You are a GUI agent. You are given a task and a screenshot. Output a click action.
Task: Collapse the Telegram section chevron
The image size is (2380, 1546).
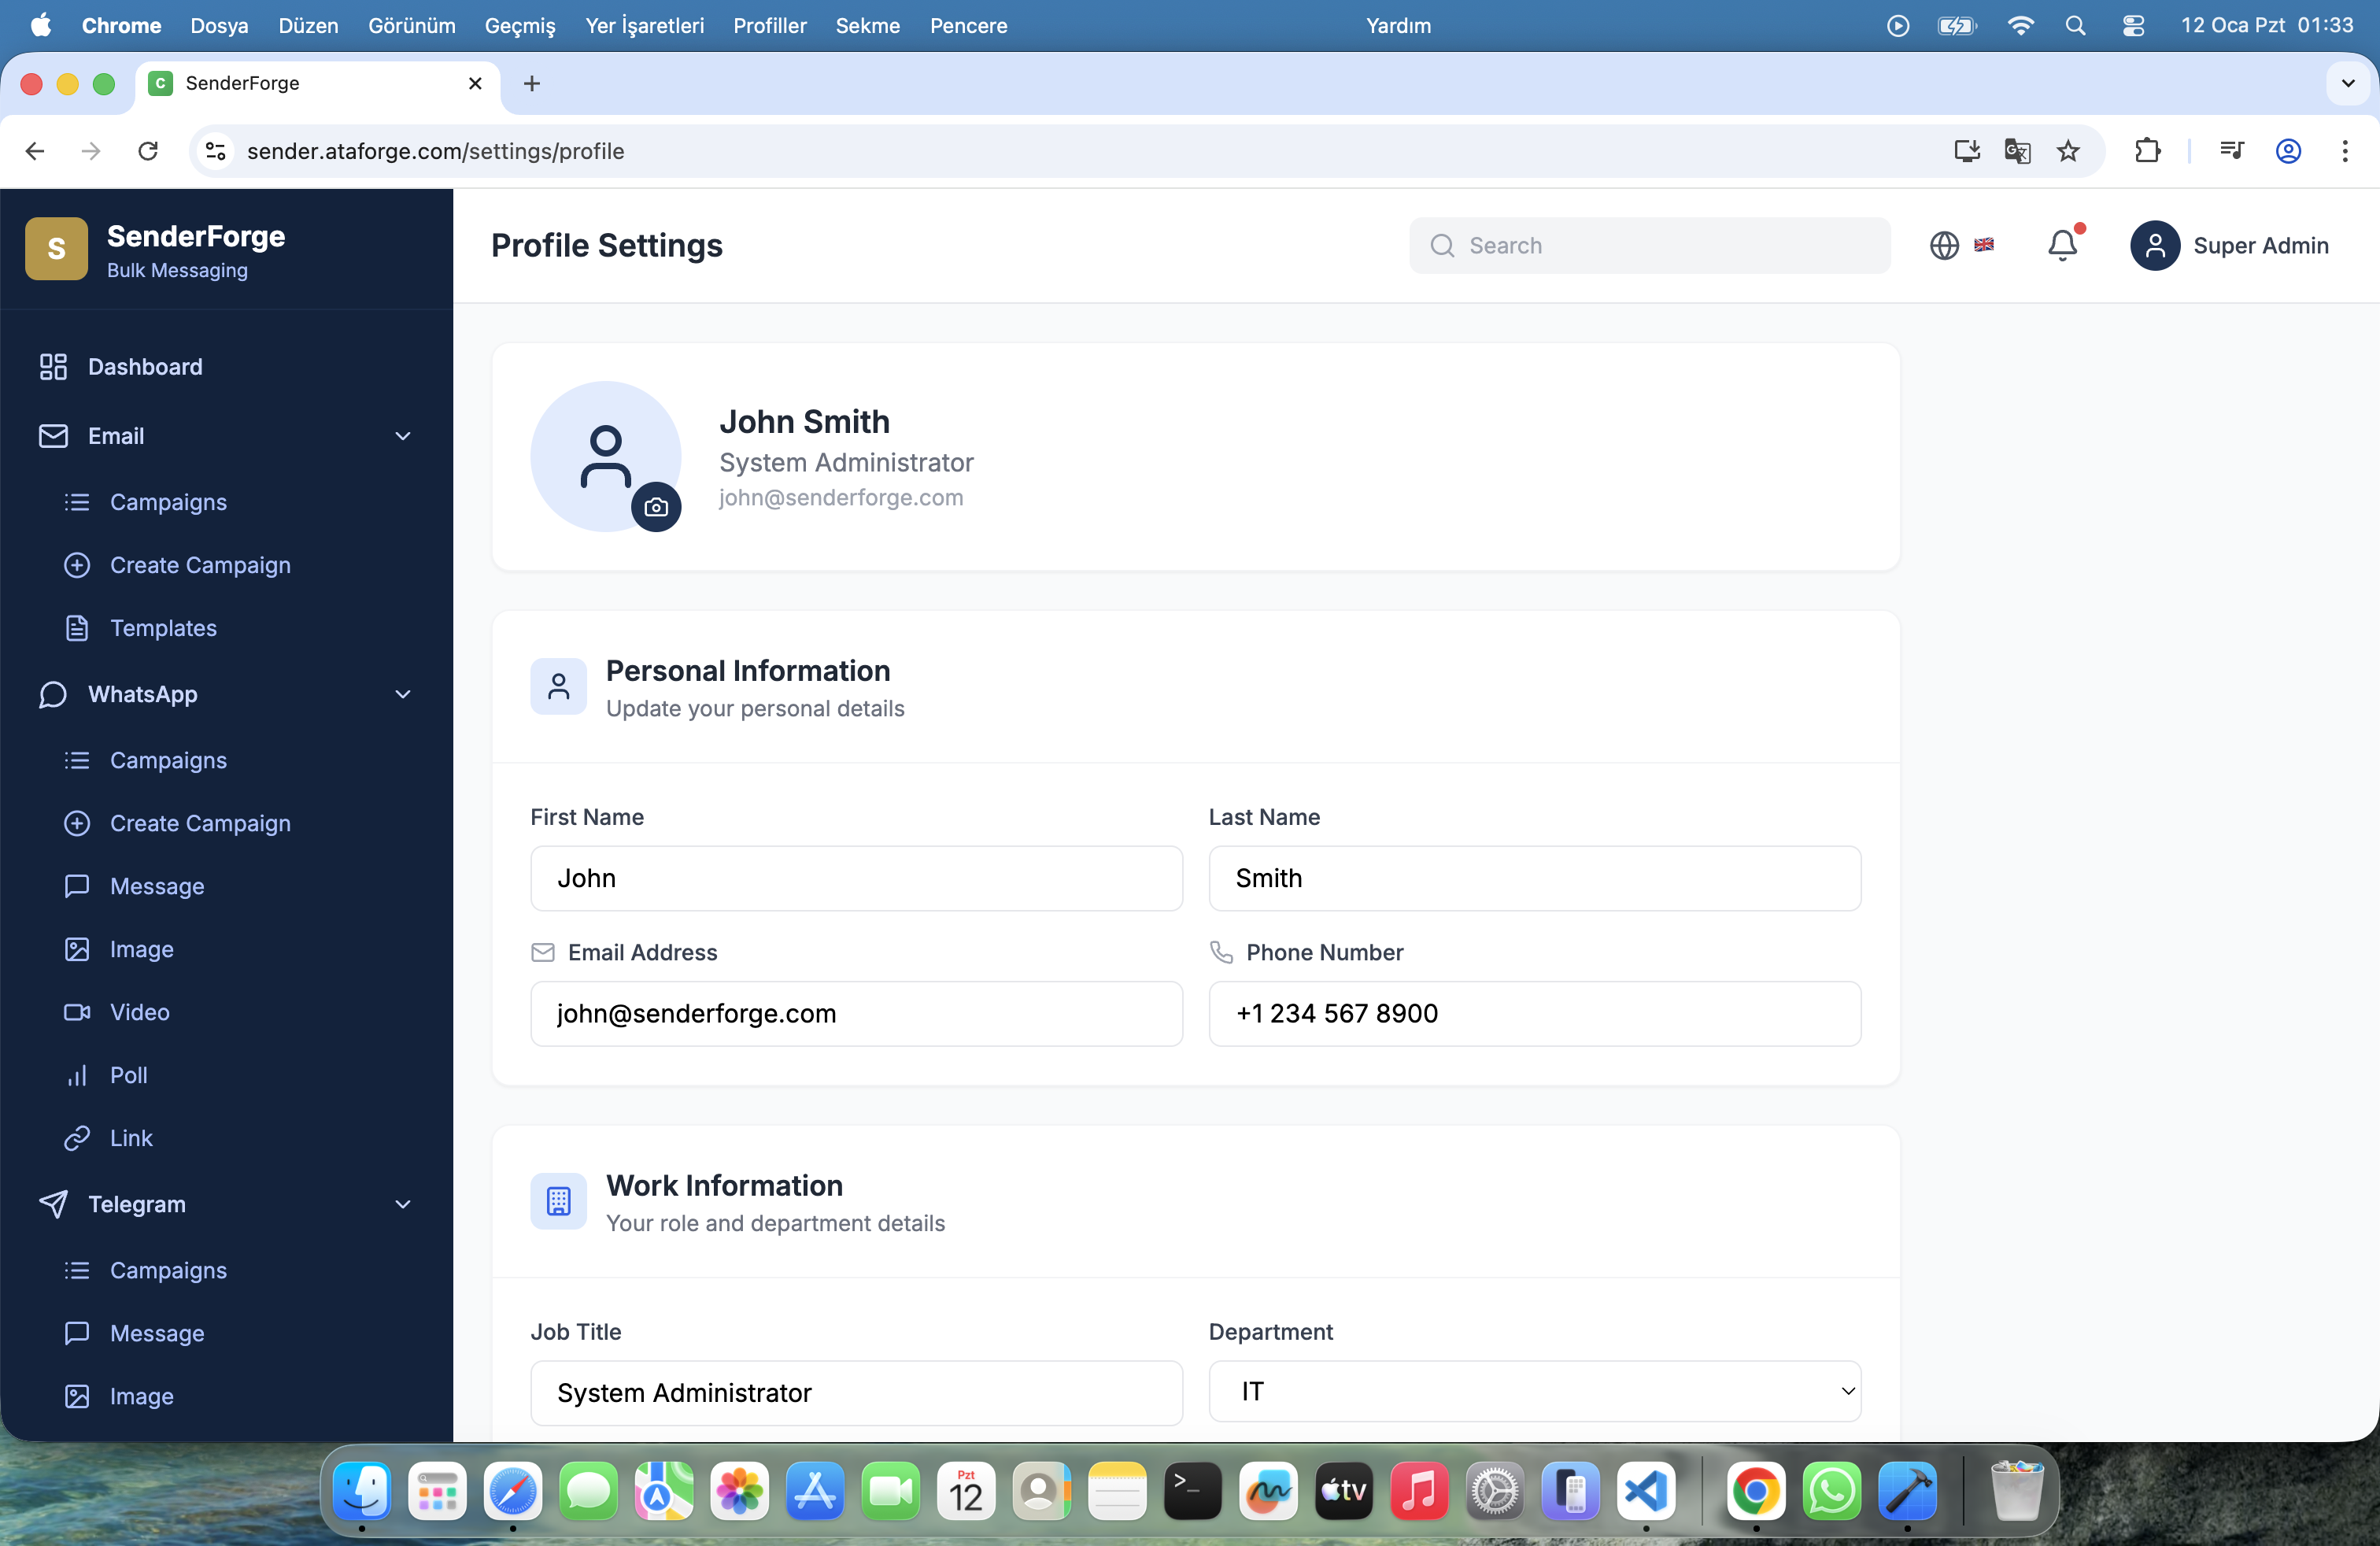403,1204
